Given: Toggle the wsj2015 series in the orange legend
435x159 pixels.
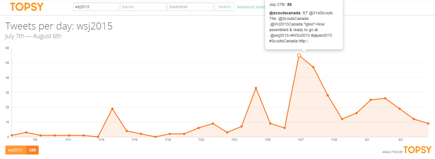Looking at the screenshot, I should [16, 150].
